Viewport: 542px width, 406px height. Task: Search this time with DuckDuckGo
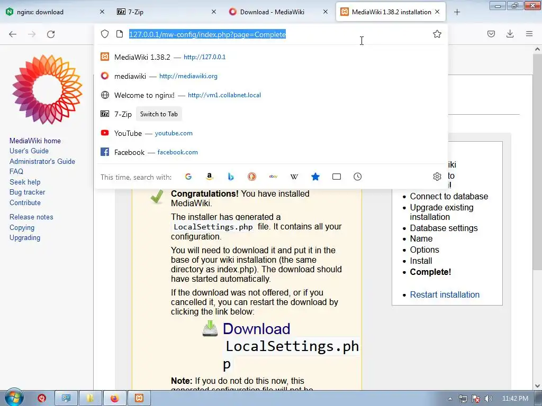pos(252,177)
